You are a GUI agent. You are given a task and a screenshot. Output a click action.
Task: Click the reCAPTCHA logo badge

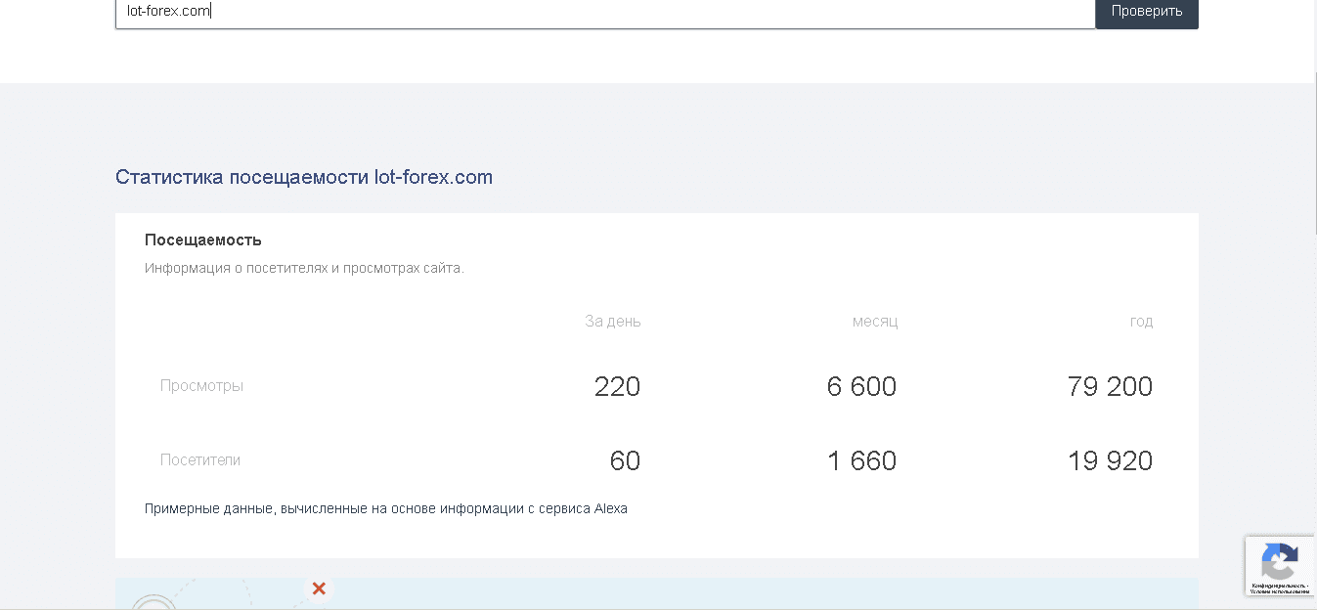[1278, 561]
